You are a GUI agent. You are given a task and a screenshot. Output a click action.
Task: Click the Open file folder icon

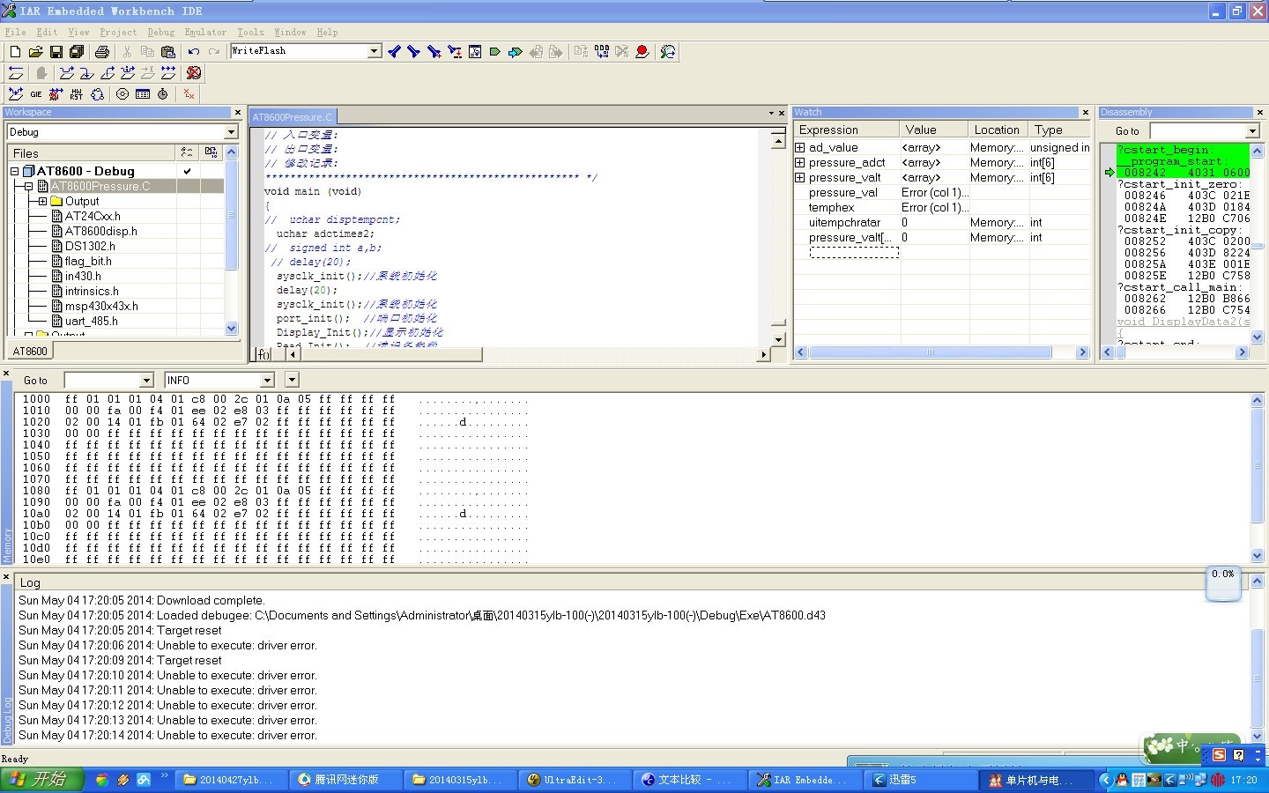point(35,52)
